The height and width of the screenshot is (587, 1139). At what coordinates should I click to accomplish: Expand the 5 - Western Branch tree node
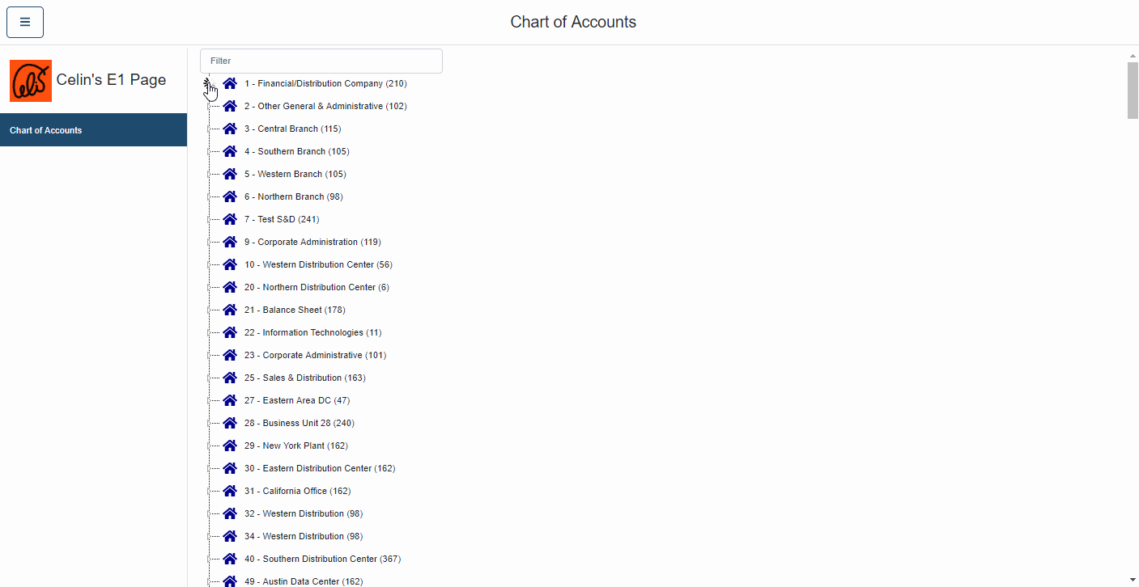(209, 174)
